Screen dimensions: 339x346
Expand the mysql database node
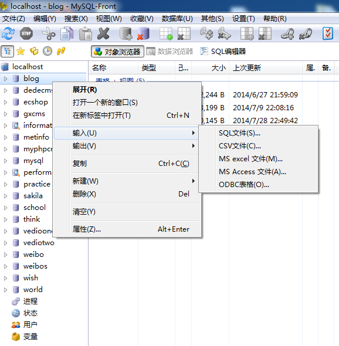pyautogui.click(x=5, y=161)
